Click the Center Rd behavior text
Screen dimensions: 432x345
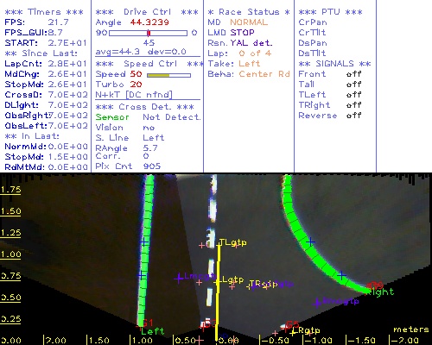click(264, 74)
